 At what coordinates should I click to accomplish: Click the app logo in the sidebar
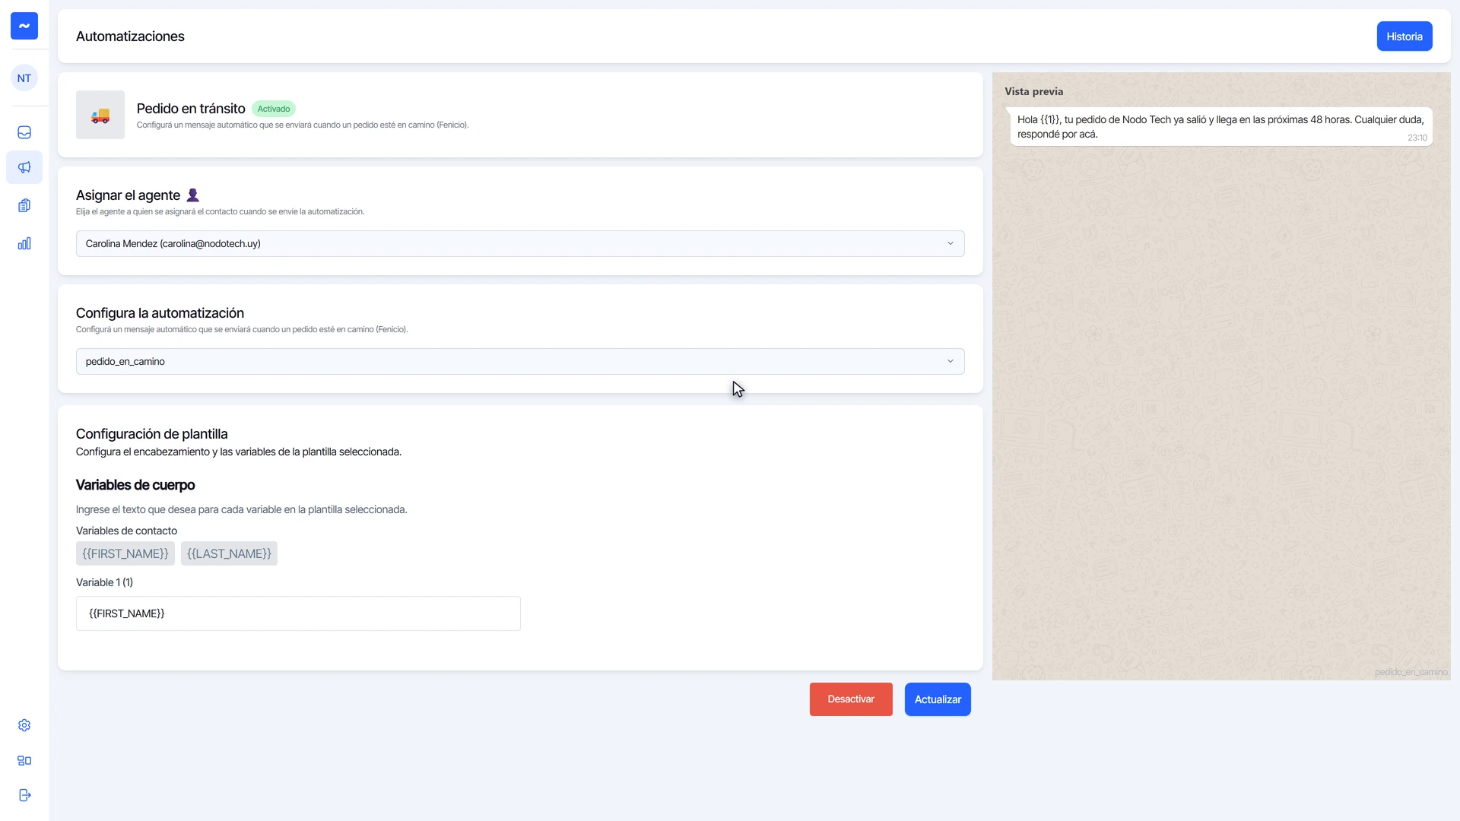[x=24, y=26]
